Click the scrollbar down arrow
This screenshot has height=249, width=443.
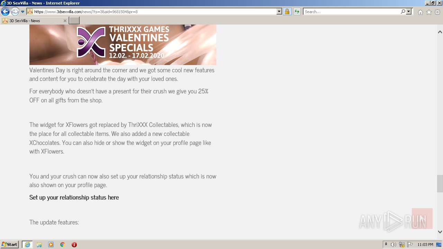(x=440, y=232)
